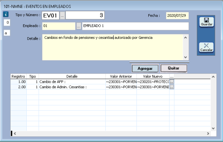
Task: Click grid vertical scroll down arrow
Action: 213,128
